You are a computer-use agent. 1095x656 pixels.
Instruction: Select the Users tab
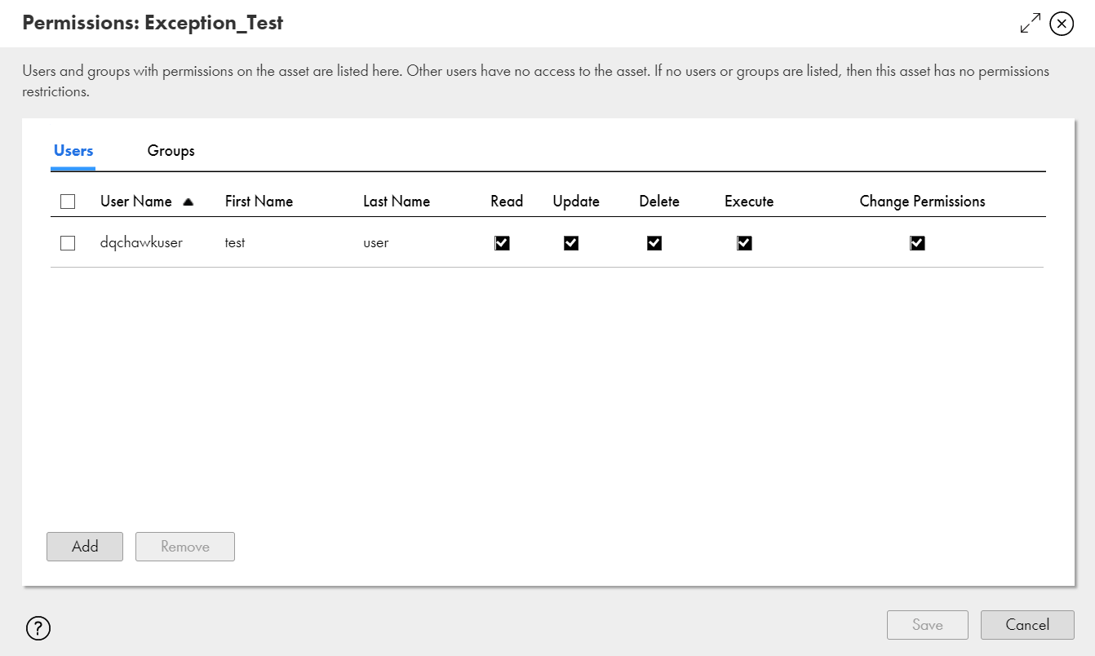pos(73,151)
